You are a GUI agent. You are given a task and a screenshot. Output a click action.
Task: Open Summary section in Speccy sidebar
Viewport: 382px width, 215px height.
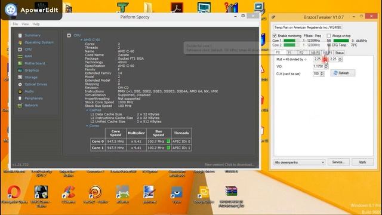32,35
